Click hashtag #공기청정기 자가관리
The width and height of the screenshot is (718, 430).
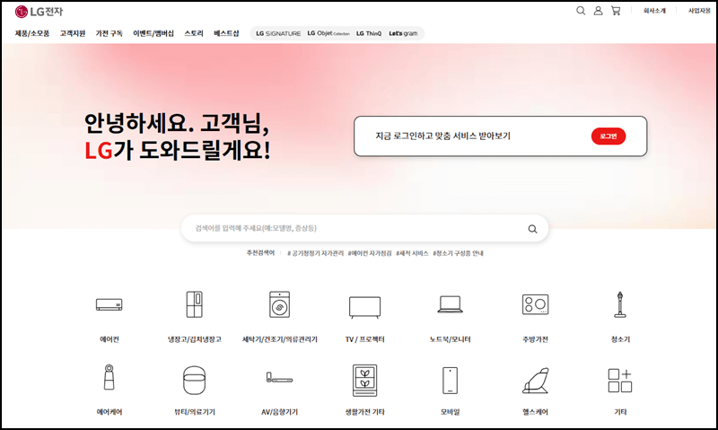pos(316,253)
